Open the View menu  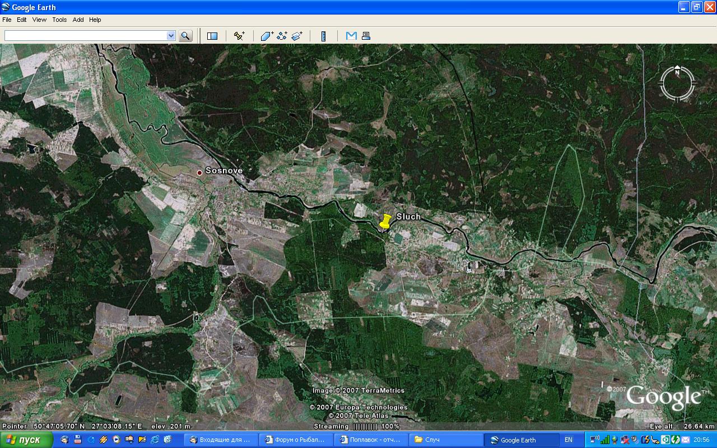[39, 20]
